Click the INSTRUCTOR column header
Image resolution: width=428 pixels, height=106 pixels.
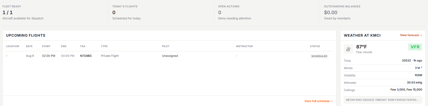244,46
